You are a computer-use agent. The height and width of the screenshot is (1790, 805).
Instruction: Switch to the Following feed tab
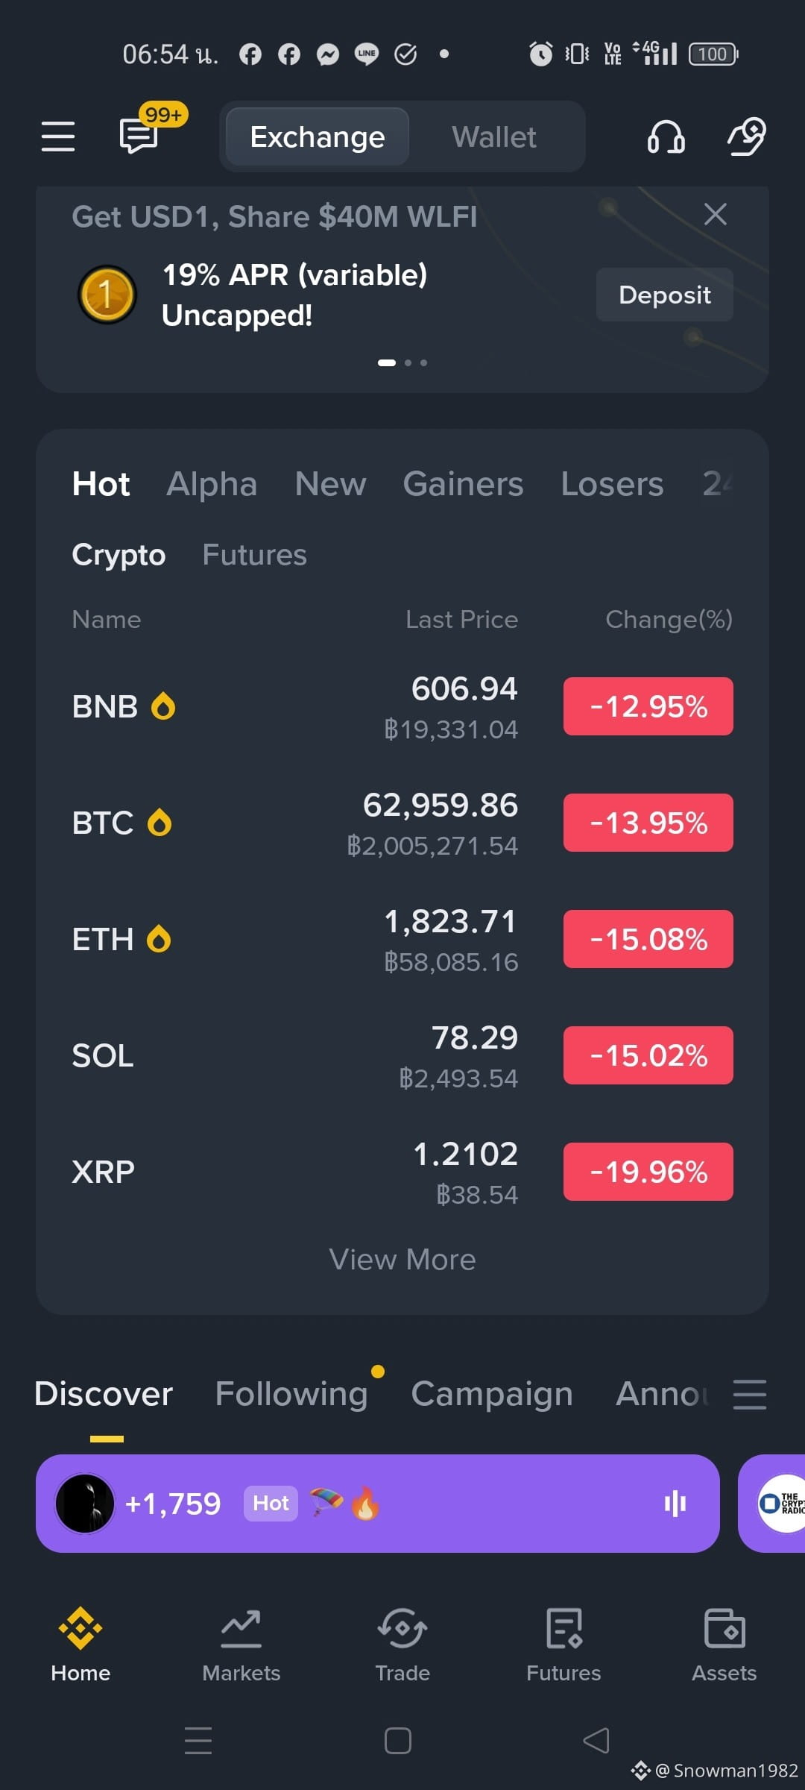[x=291, y=1393]
